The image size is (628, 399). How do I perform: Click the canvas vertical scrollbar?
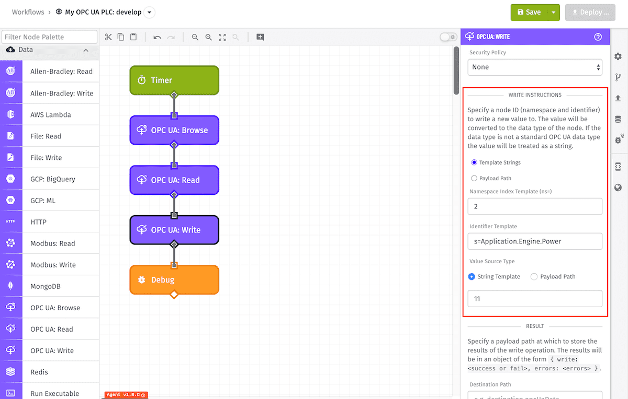pos(456,71)
